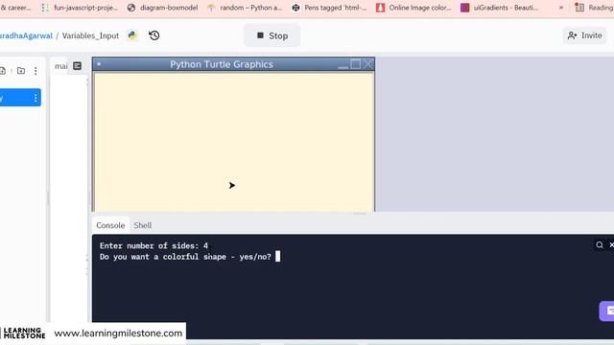Open options menu of the selected file
Screen dimensions: 614x345
pyautogui.click(x=35, y=98)
